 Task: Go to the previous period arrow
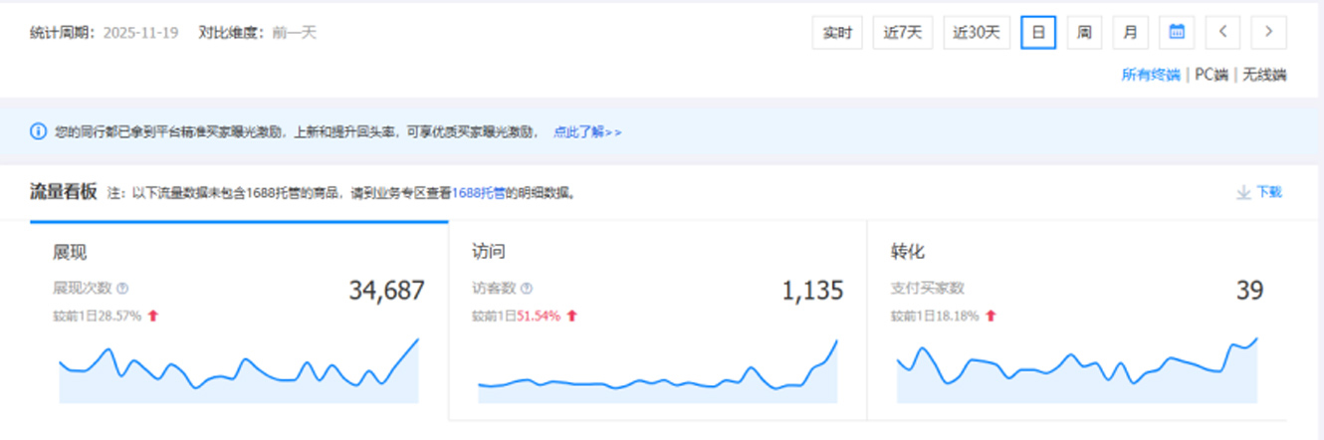point(1222,32)
